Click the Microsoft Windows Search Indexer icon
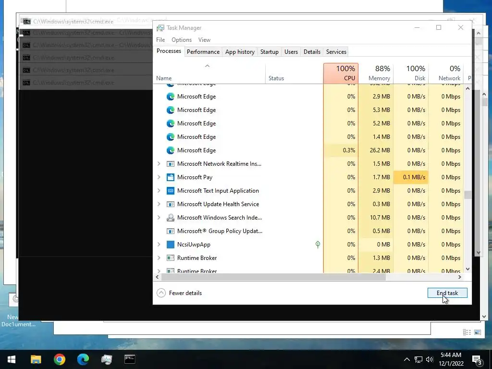This screenshot has width=492, height=369. tap(171, 218)
